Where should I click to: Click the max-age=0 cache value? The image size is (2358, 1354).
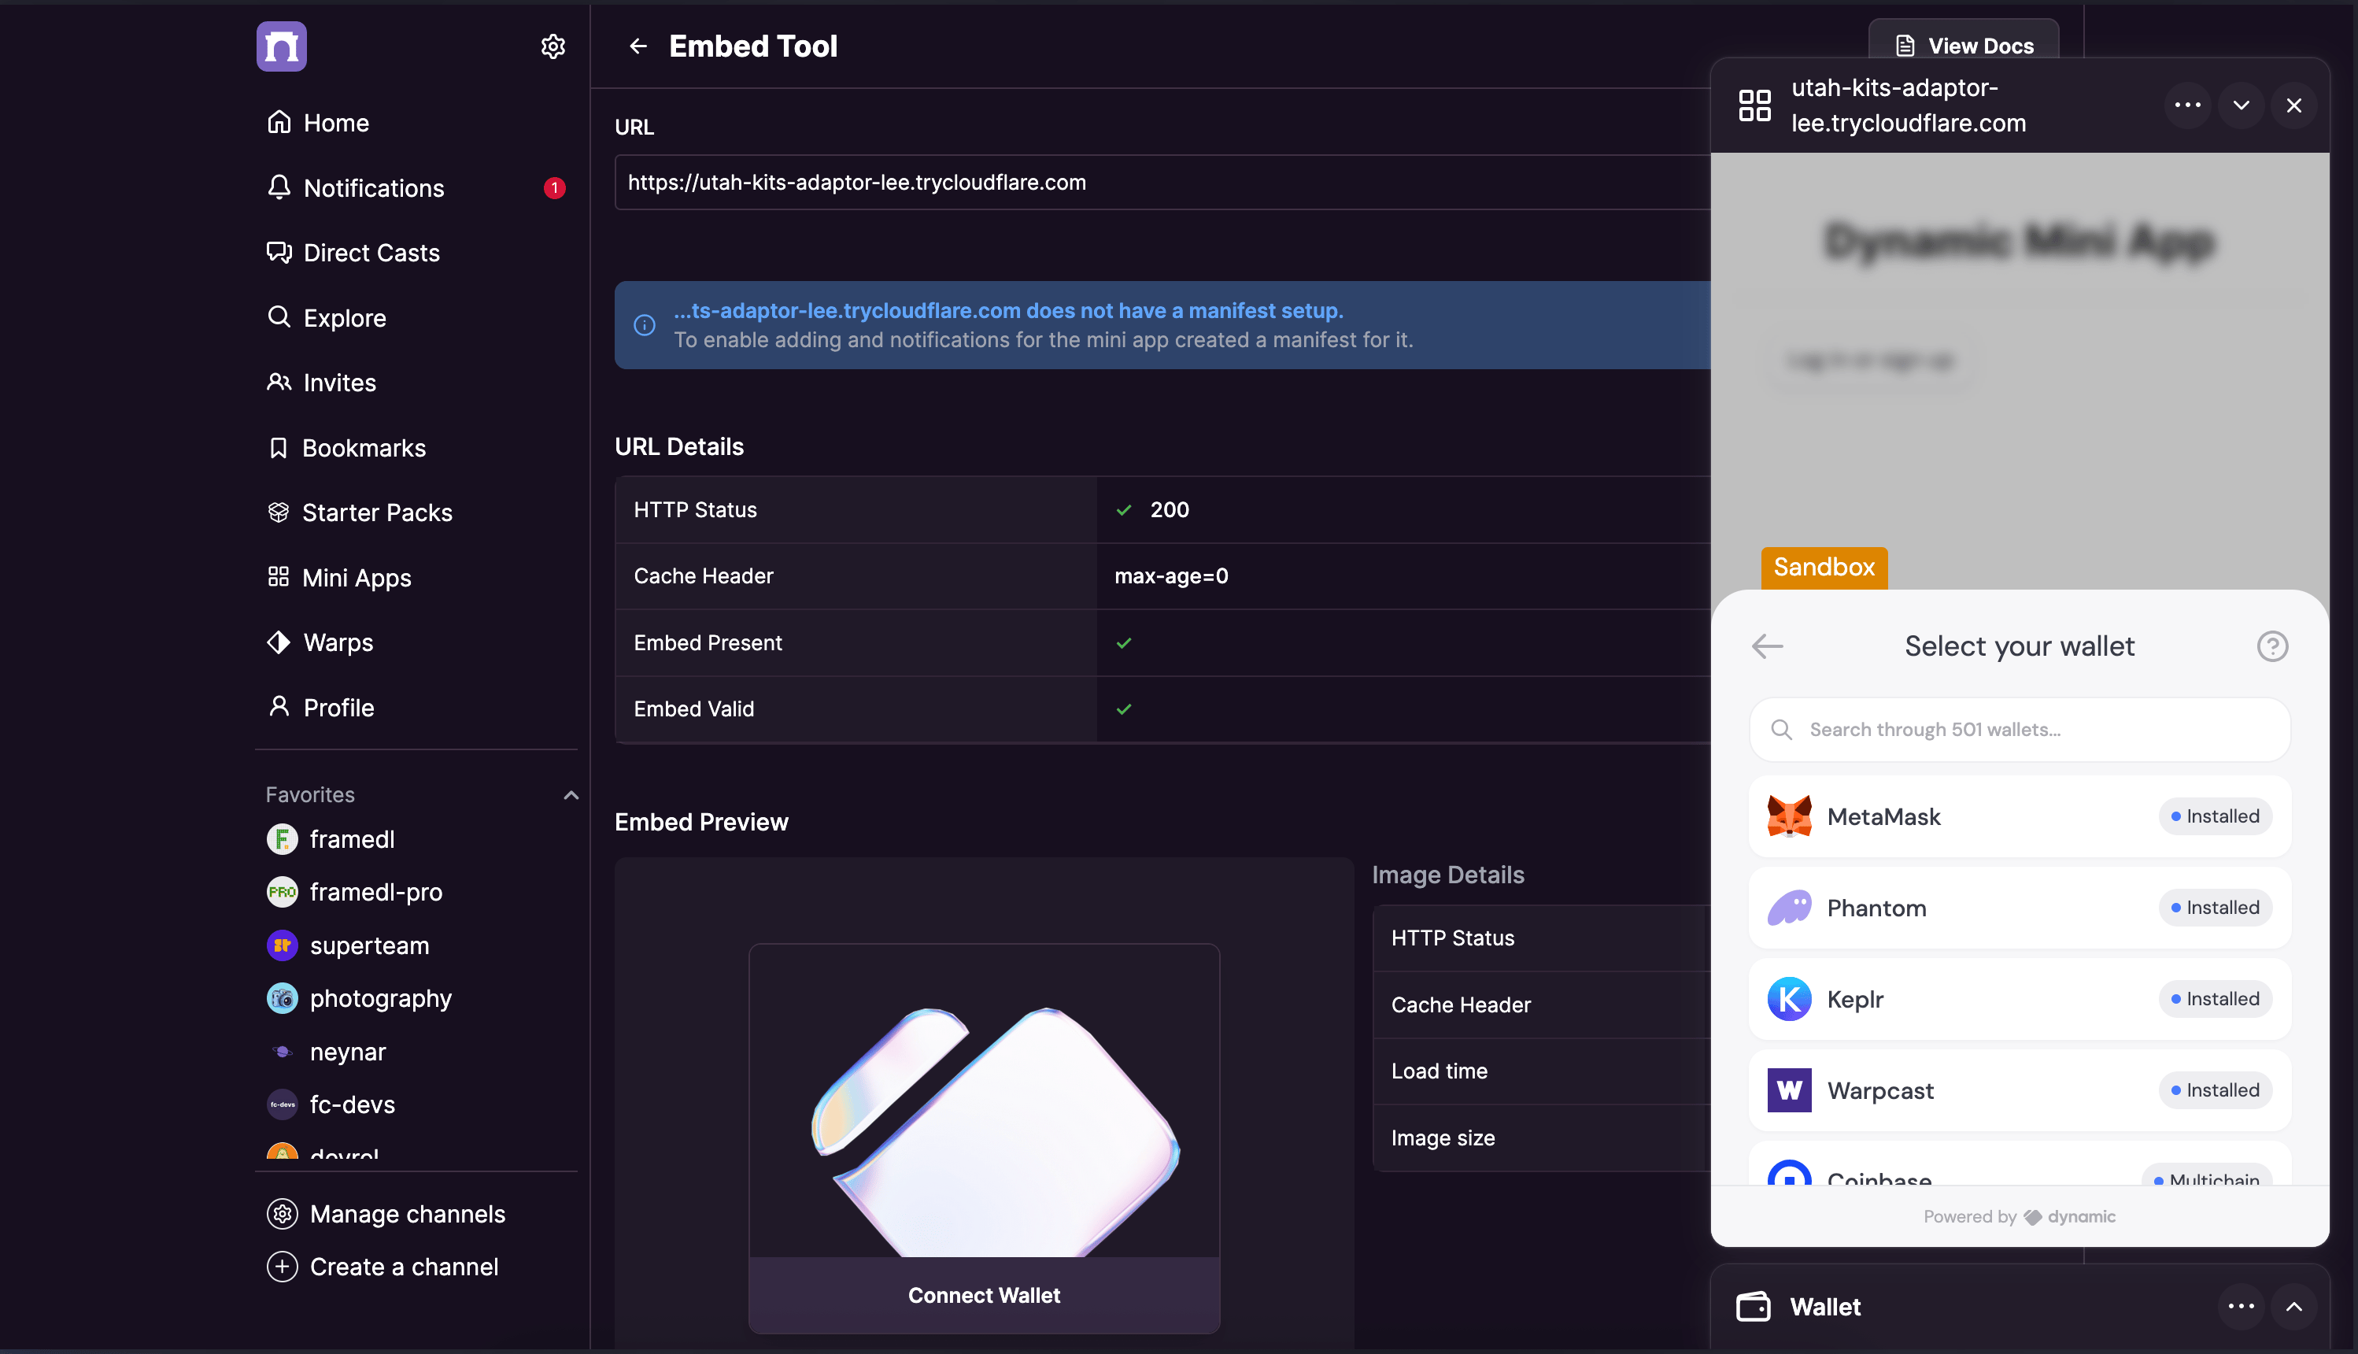[x=1171, y=576]
